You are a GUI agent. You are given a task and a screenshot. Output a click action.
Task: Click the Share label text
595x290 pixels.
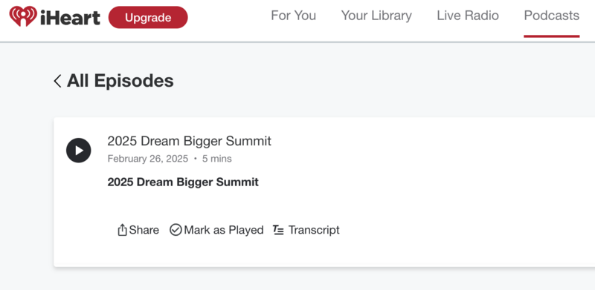144,230
